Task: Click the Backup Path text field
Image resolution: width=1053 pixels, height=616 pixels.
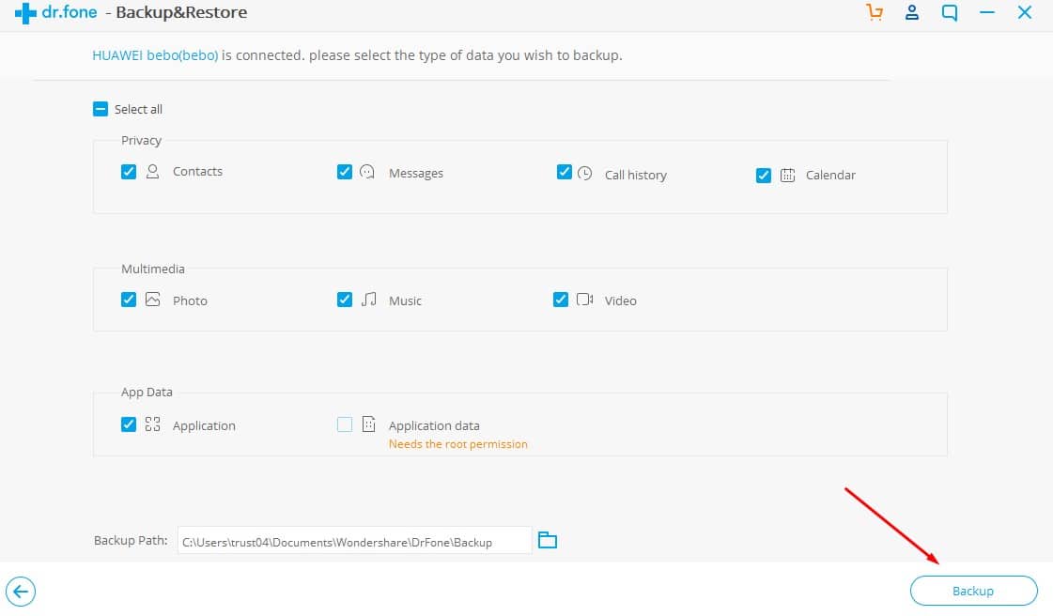Action: (354, 542)
